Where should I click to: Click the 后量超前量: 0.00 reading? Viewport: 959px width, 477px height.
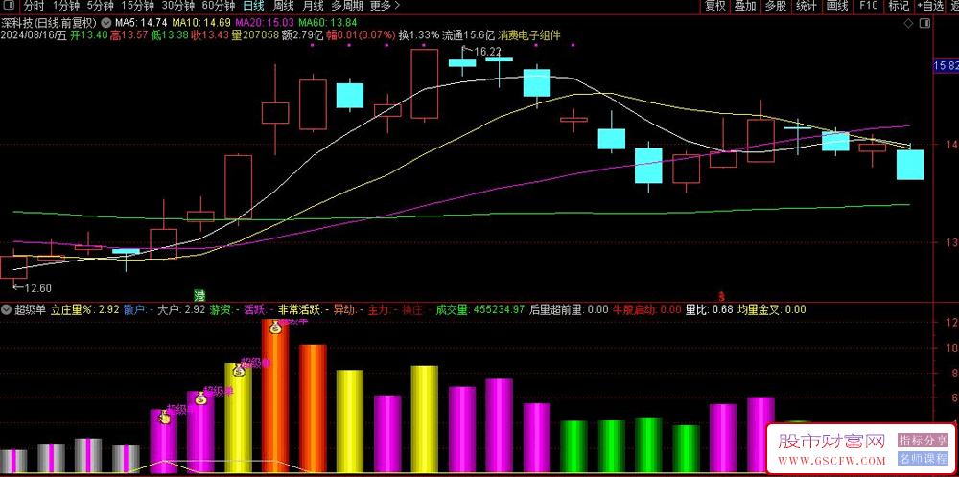(569, 309)
